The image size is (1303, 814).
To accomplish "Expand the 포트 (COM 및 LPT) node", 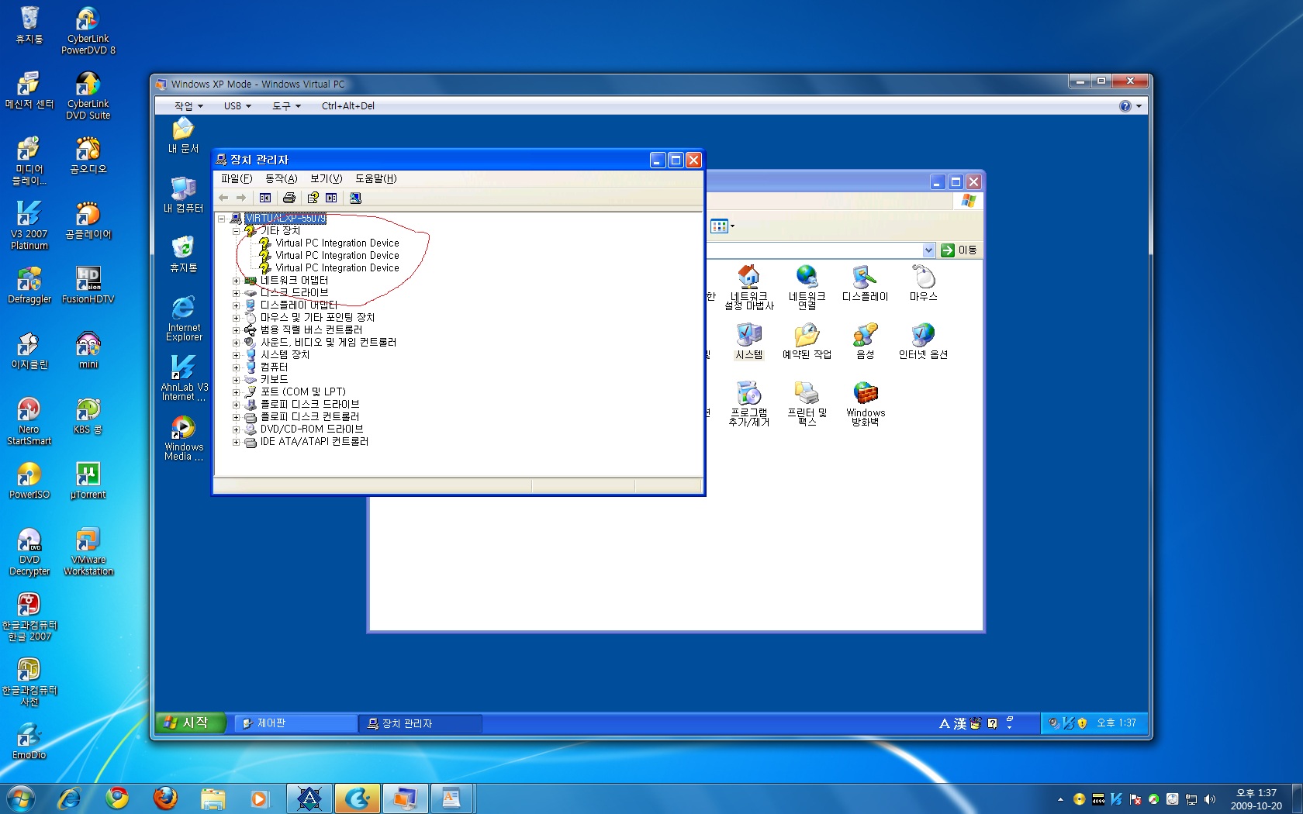I will pos(236,392).
